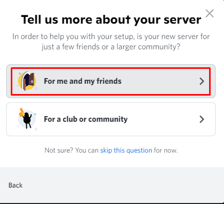Expand the chevron on 'For me and my friends'
The image size is (224, 204).
(202, 81)
